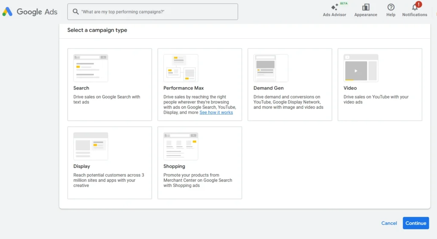Click the search magnifier icon
Screen dimensions: 437x239
pyautogui.click(x=76, y=12)
